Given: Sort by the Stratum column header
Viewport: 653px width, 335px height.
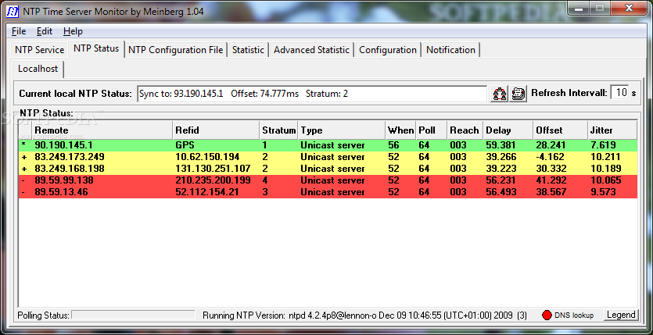Looking at the screenshot, I should [278, 130].
